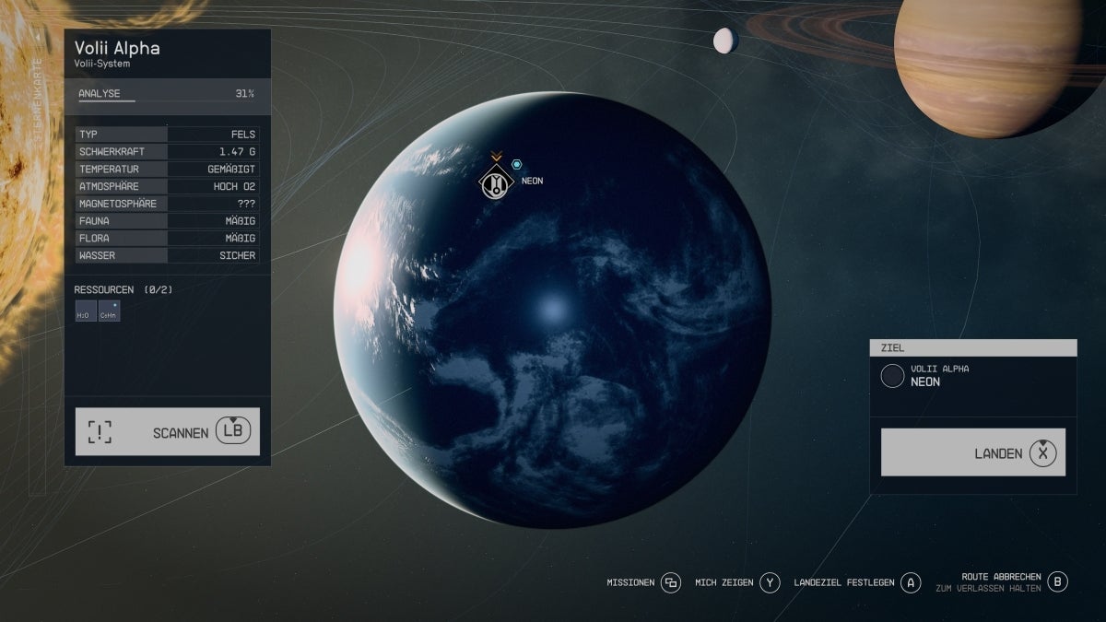Click the Ressourcen (0/2) heading
1106x622 pixels.
(x=124, y=290)
